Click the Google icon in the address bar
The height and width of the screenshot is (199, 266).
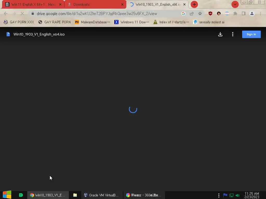(x=183, y=13)
